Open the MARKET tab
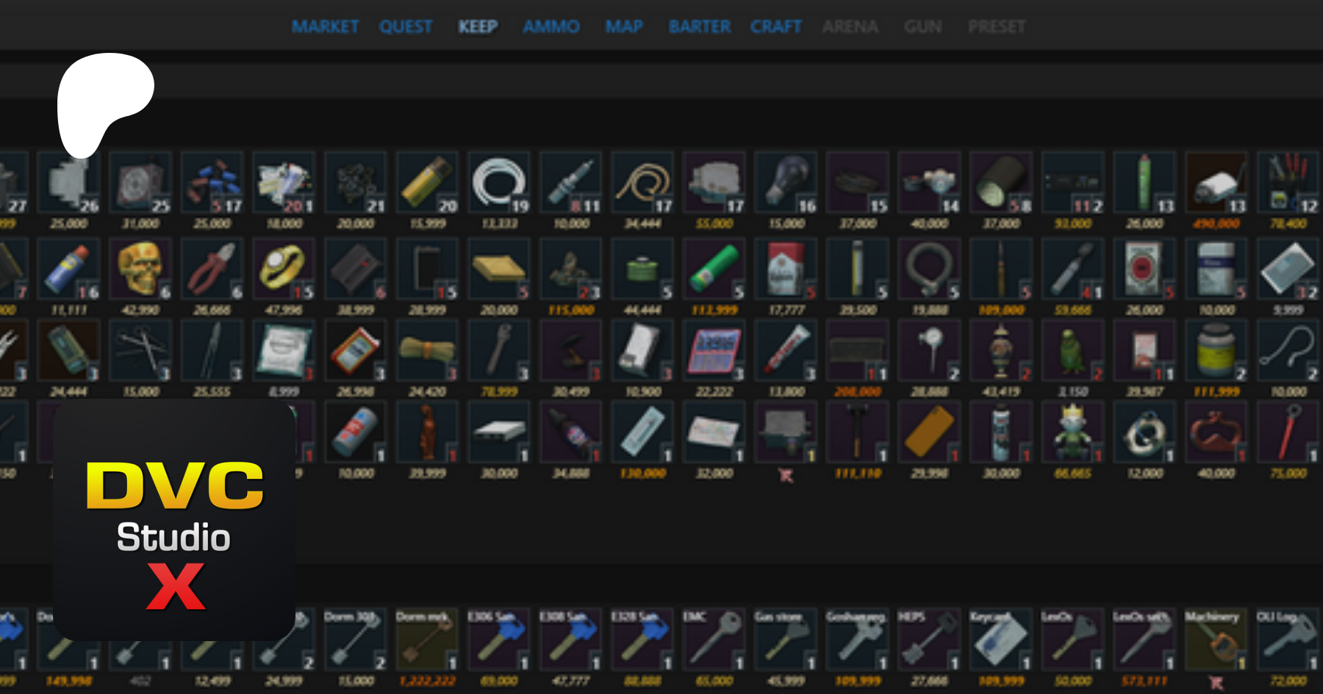The height and width of the screenshot is (694, 1323). tap(325, 27)
